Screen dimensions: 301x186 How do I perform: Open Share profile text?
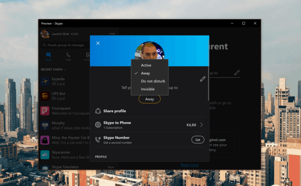click(x=114, y=111)
